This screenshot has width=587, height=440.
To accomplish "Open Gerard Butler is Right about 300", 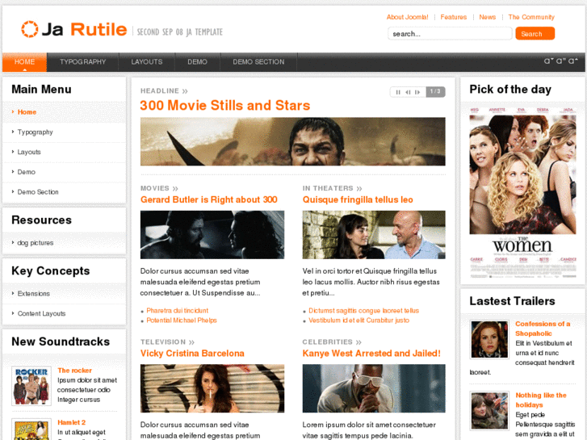I will [x=209, y=199].
